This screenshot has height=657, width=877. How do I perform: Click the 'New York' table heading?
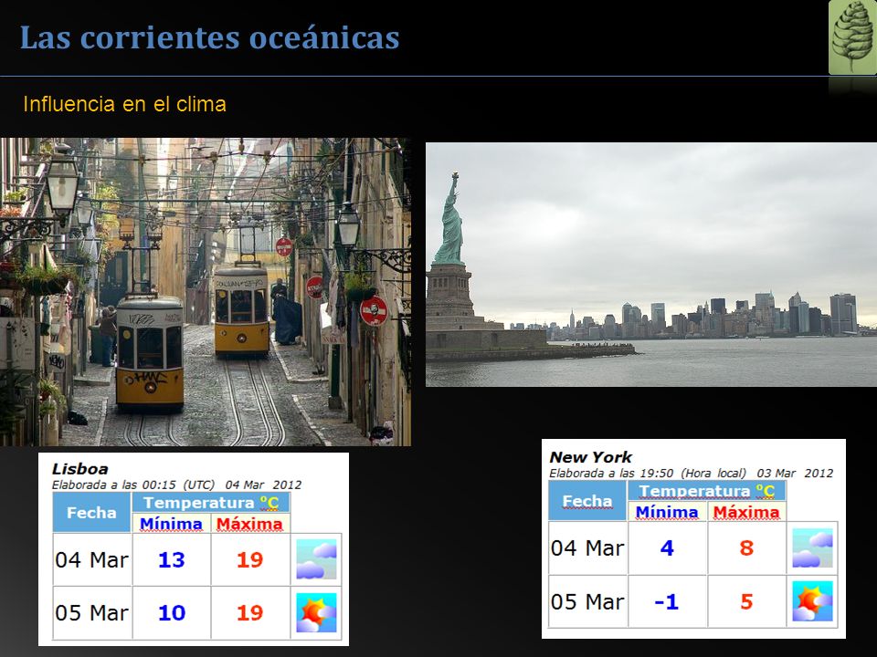[x=591, y=457]
